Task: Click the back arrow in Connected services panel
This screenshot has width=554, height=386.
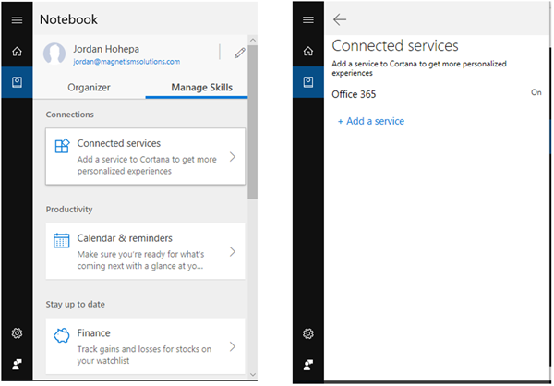Action: tap(340, 19)
